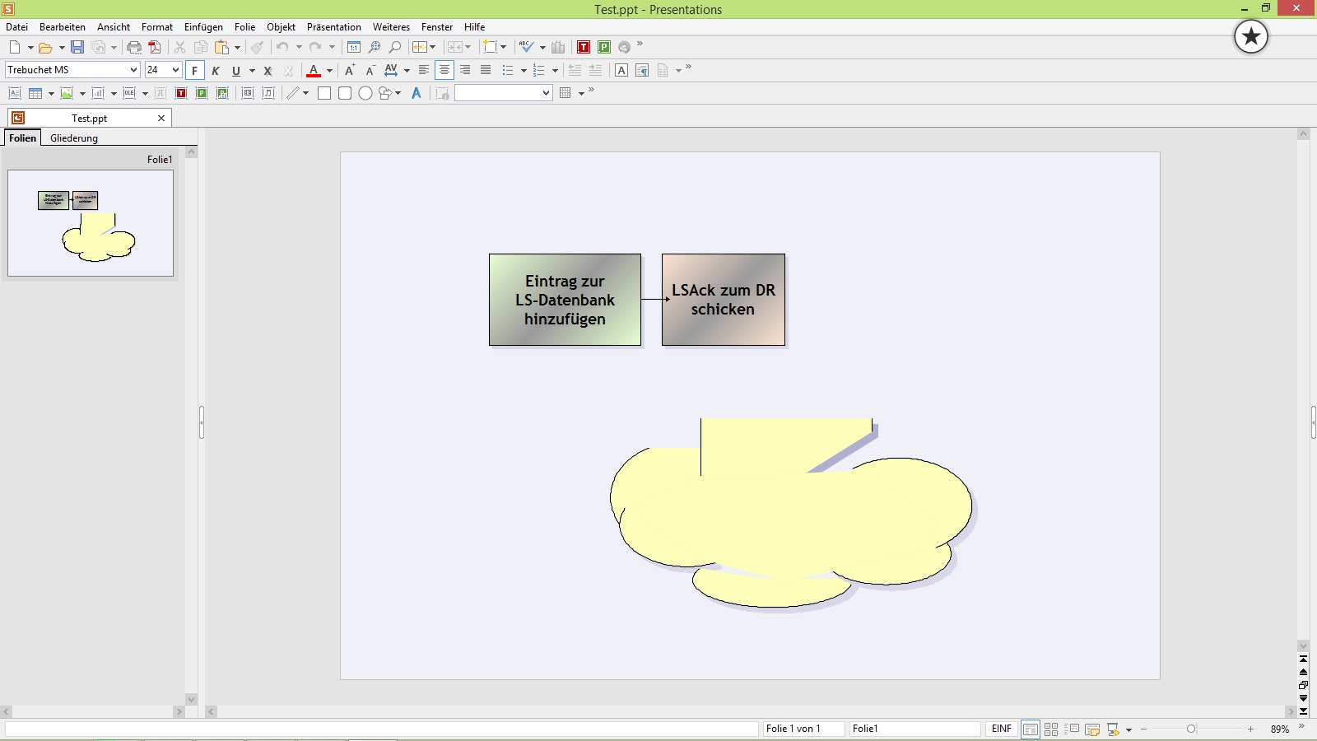The width and height of the screenshot is (1317, 741).
Task: Toggle bold formatting (F button)
Action: (195, 70)
